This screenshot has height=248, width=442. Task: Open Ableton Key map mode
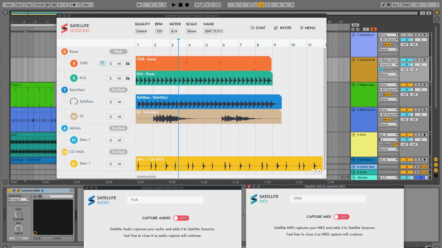395,5
